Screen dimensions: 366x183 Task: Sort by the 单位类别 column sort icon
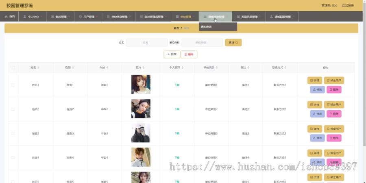[217, 68]
